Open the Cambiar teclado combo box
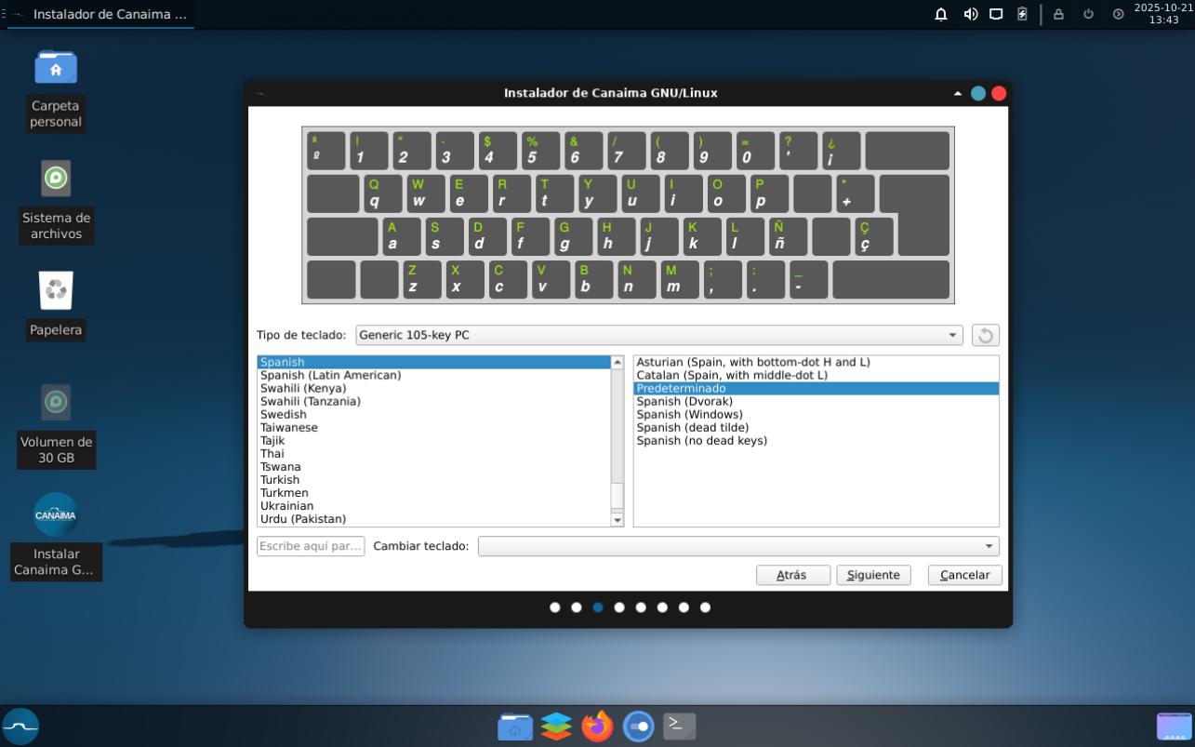The width and height of the screenshot is (1195, 747). [x=738, y=546]
